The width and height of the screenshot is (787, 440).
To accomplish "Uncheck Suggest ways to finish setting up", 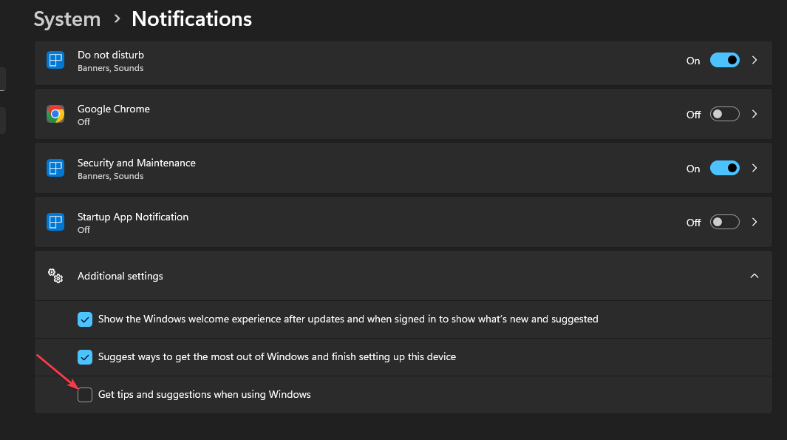I will pyautogui.click(x=85, y=357).
